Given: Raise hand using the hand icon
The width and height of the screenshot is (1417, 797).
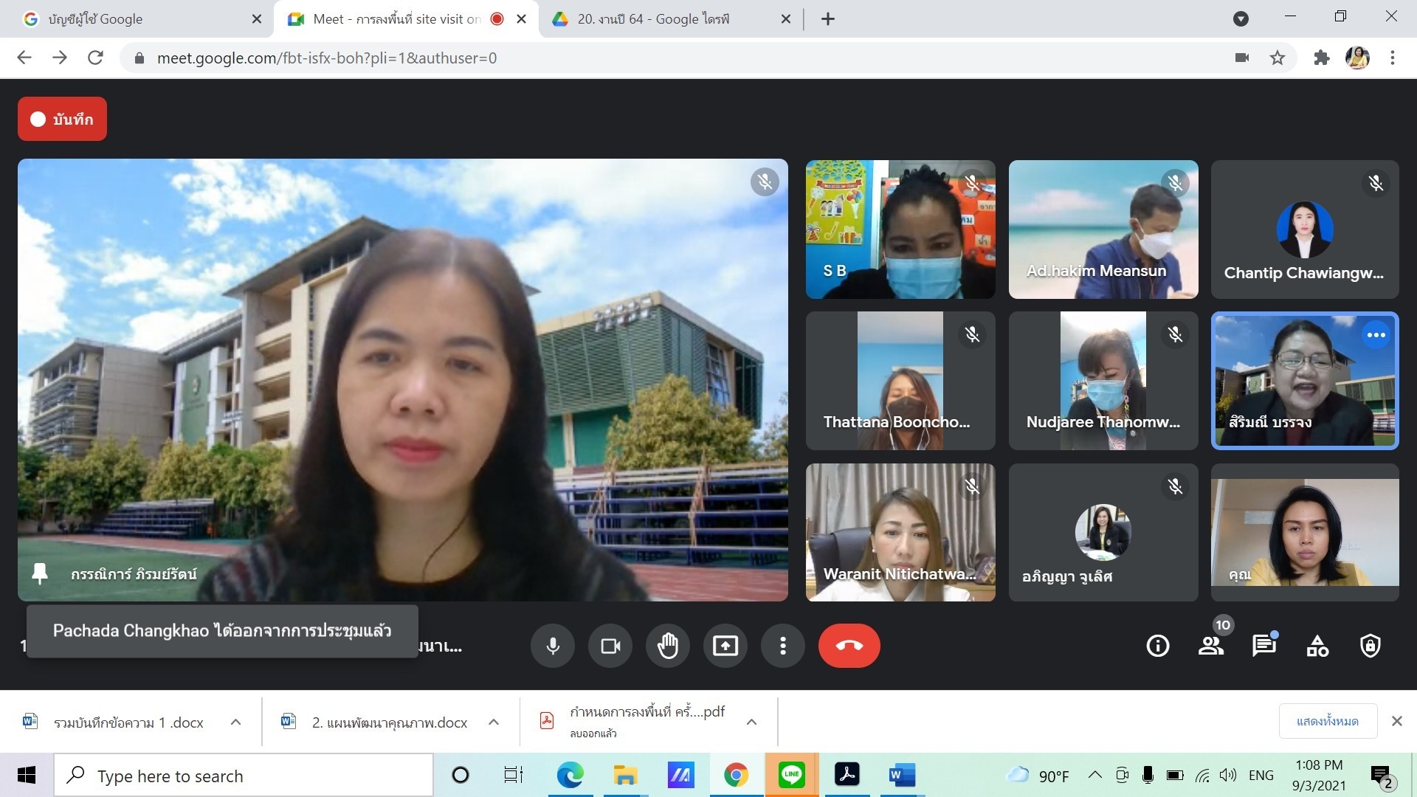Looking at the screenshot, I should [x=668, y=646].
